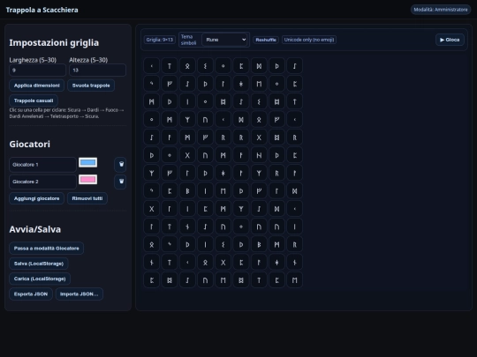Cycle trap on grid cell row 9, column 1
Screen dimensions: 477x357
coord(152,209)
